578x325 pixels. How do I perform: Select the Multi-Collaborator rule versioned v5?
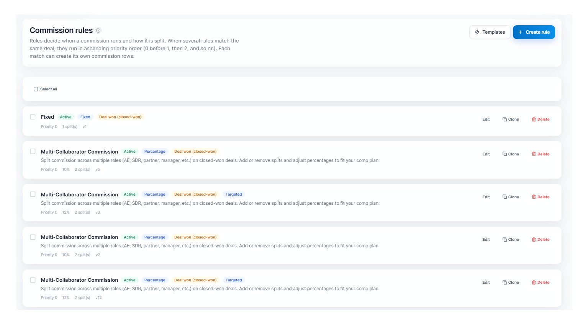(x=33, y=152)
